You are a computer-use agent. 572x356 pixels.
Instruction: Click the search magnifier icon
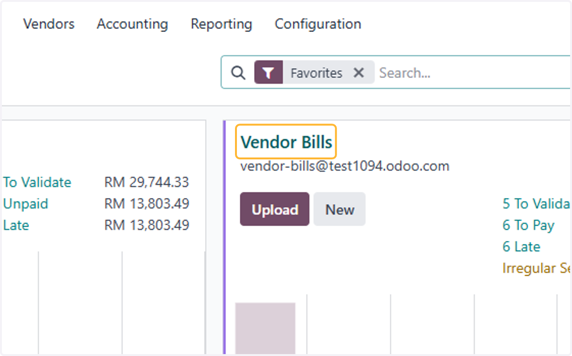point(238,73)
